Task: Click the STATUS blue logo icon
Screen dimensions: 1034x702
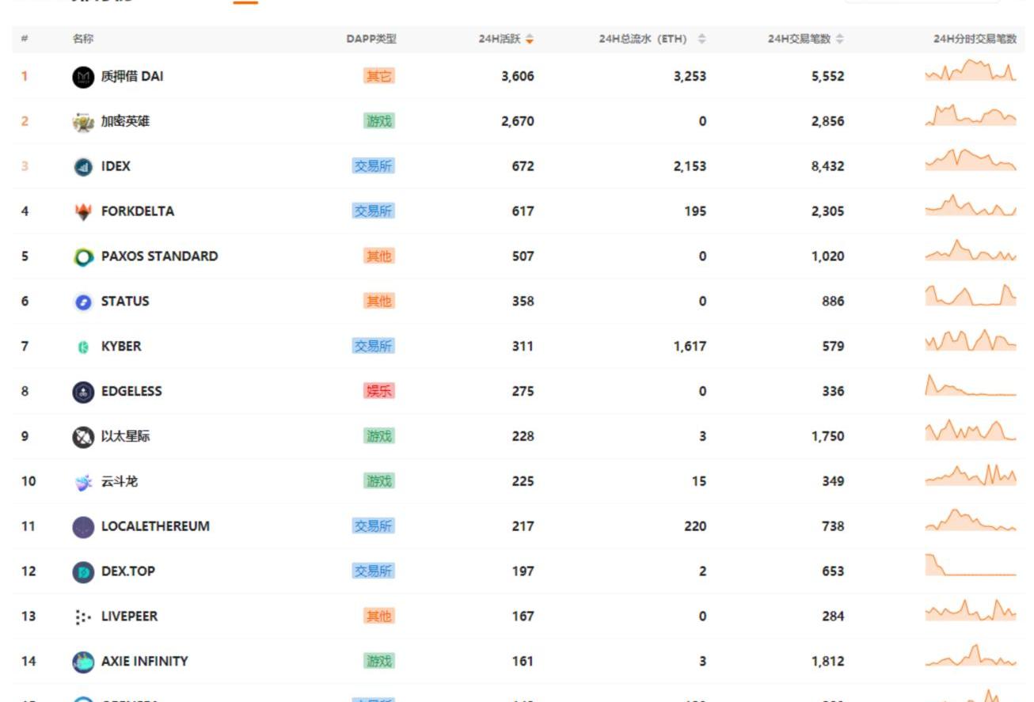Action: click(x=83, y=302)
